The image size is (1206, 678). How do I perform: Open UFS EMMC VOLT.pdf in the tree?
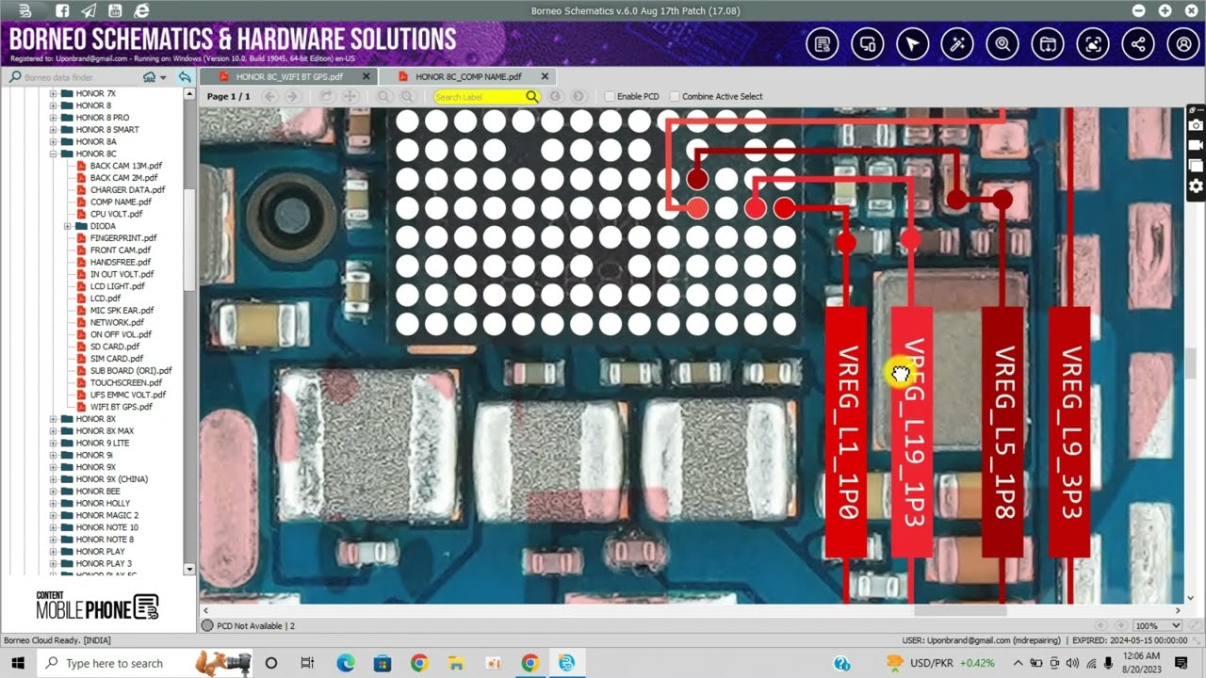pyautogui.click(x=129, y=395)
